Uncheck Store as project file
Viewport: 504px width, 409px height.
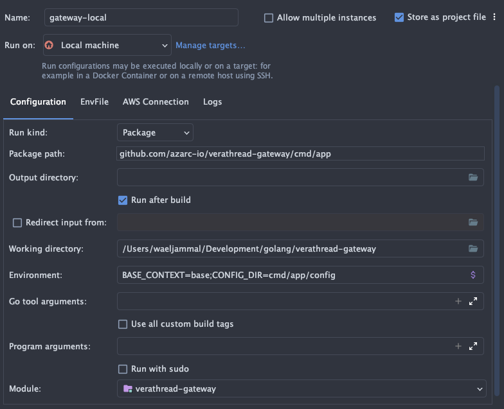pyautogui.click(x=399, y=17)
